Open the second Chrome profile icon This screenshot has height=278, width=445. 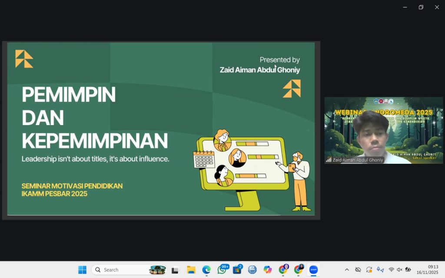[x=298, y=270]
